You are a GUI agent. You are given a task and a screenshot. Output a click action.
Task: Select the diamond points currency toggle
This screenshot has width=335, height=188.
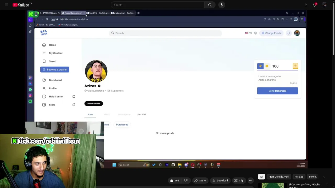tap(260, 66)
